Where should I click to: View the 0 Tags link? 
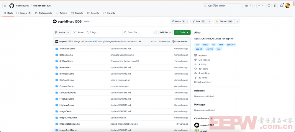tap(92, 32)
